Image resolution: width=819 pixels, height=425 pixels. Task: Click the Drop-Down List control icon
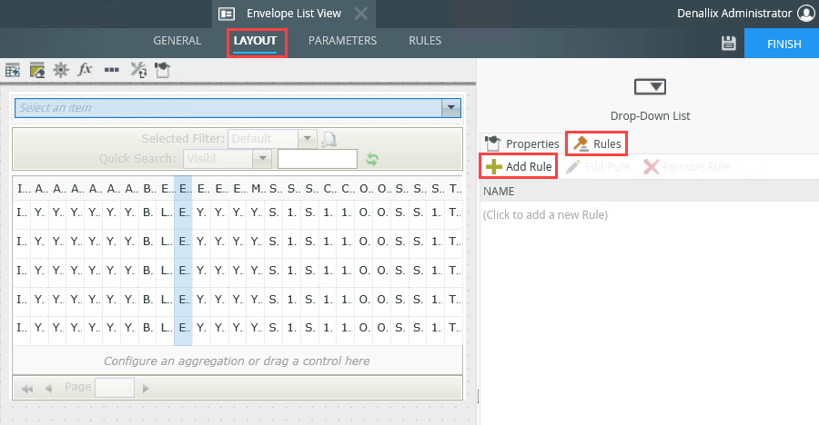pyautogui.click(x=650, y=86)
